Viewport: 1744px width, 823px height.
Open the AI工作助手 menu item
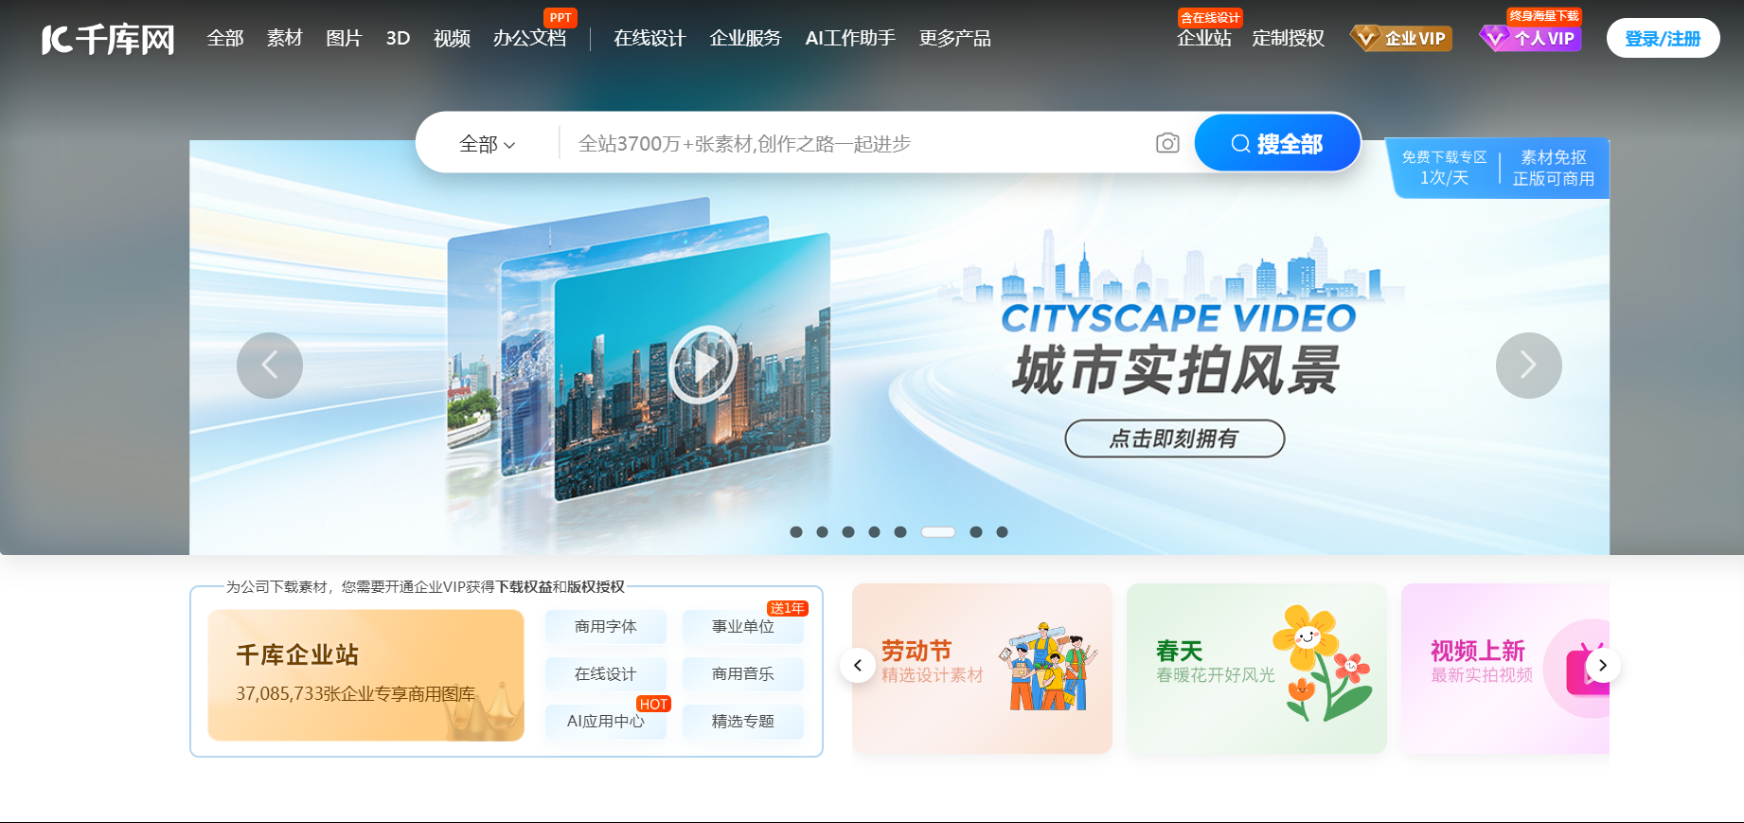[x=849, y=39]
